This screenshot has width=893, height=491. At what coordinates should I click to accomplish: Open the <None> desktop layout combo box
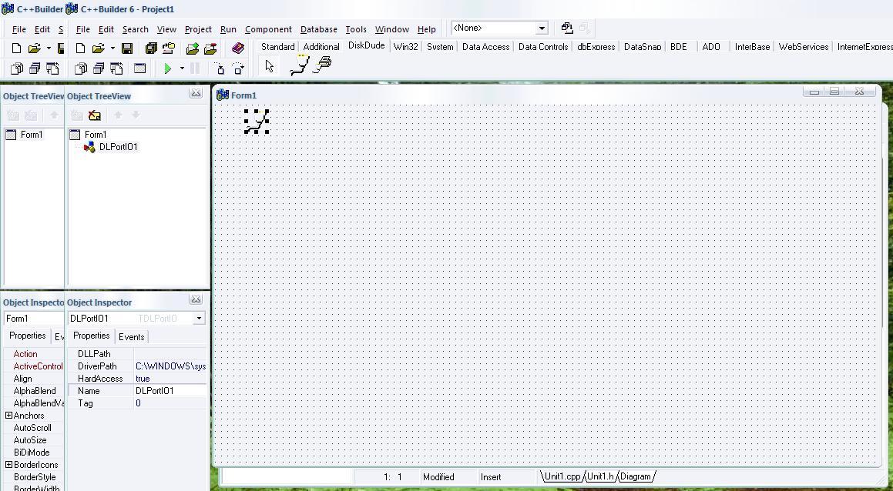(x=499, y=28)
